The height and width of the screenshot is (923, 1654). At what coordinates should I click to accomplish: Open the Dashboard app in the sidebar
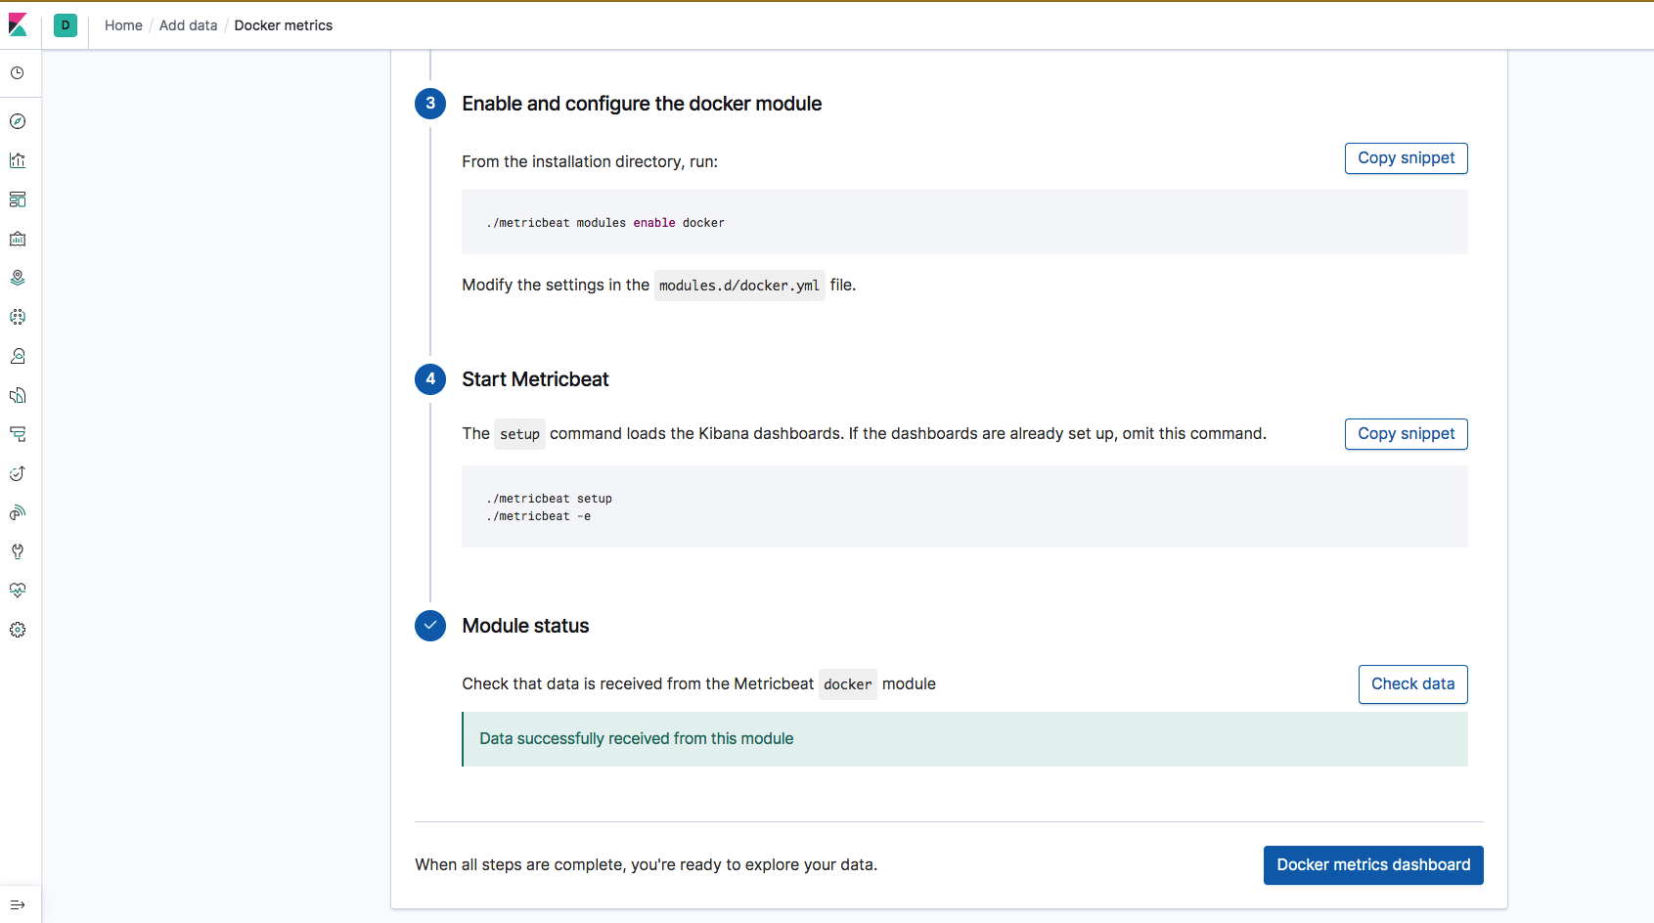(18, 199)
